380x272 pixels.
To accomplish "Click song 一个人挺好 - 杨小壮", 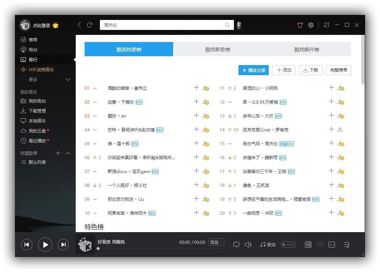I will pyautogui.click(x=127, y=185).
